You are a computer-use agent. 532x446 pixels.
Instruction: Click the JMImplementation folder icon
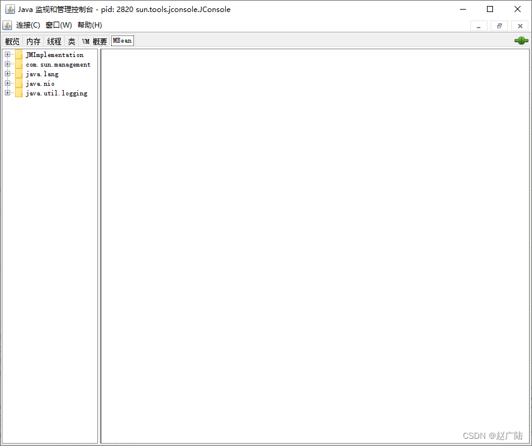19,55
